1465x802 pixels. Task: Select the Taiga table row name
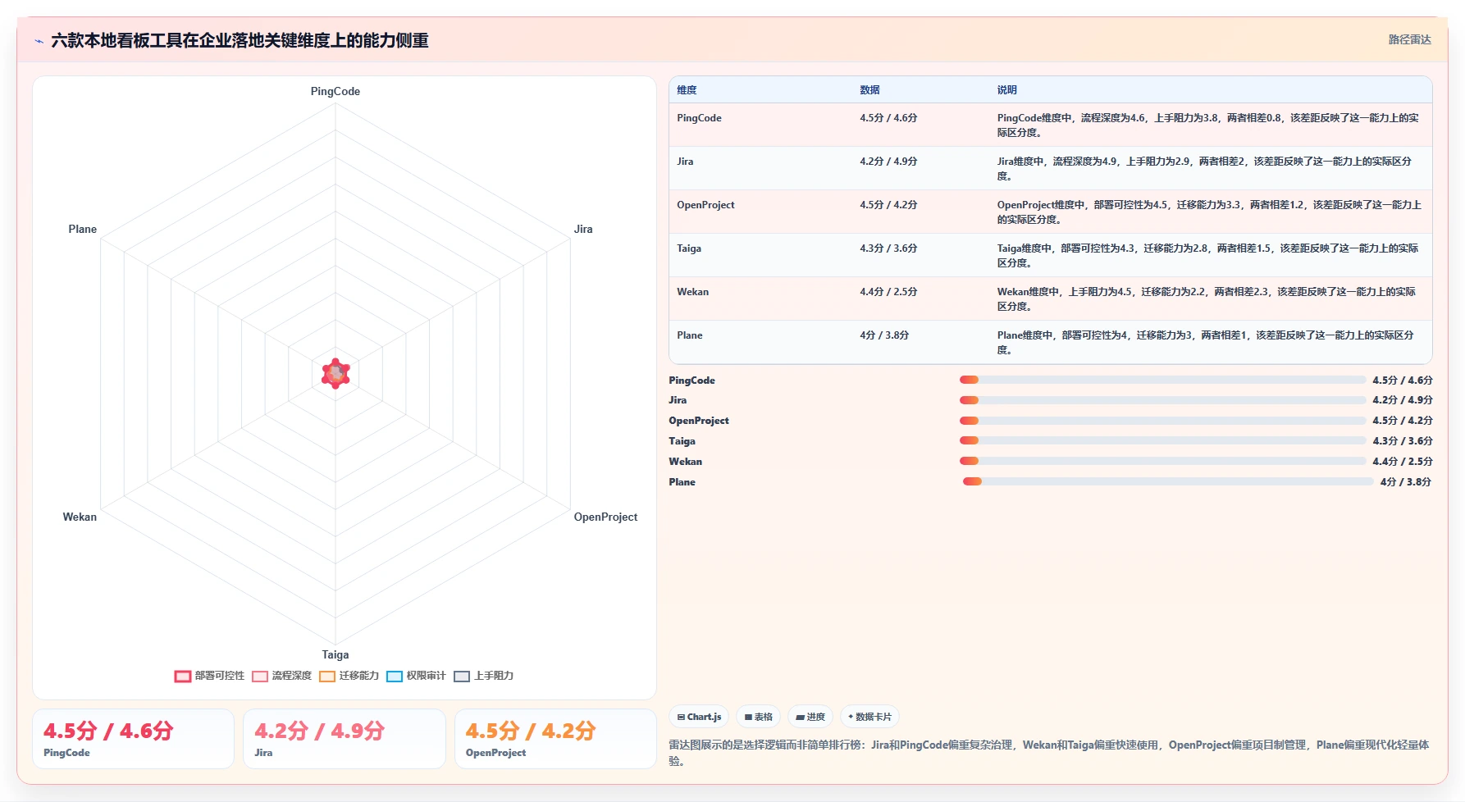689,248
